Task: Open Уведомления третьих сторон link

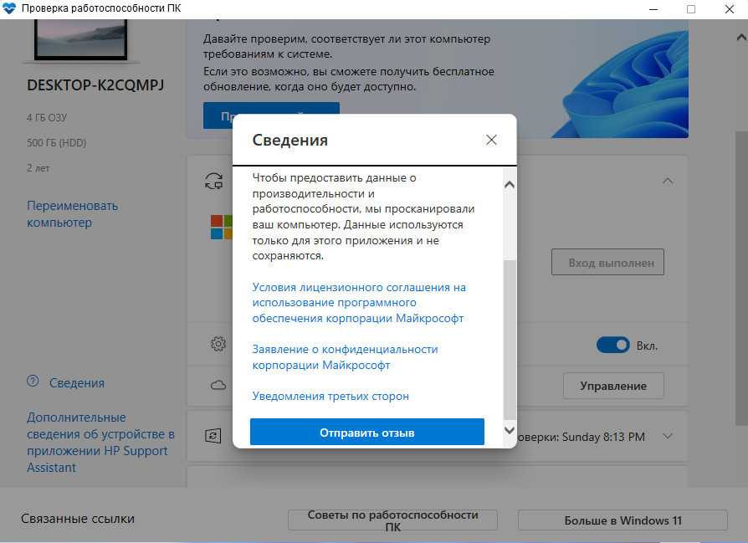Action: tap(330, 396)
